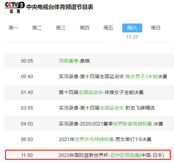Click the 00:05 time entry
Viewport: 174px width, 162px height.
click(x=27, y=61)
